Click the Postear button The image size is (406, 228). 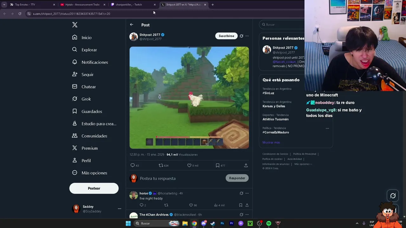(94, 188)
